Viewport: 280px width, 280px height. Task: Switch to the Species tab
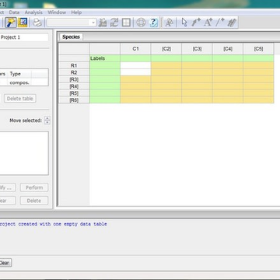[x=71, y=37]
